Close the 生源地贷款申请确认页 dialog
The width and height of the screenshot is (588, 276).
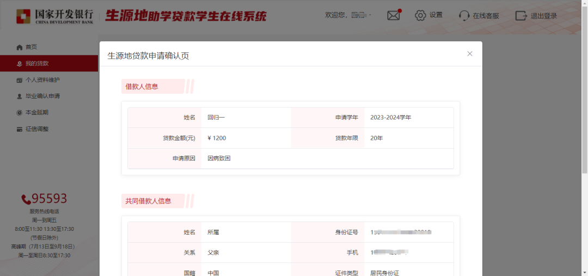[470, 53]
